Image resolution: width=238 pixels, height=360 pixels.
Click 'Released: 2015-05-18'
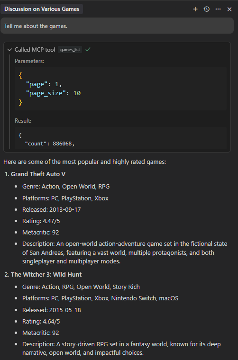click(52, 310)
